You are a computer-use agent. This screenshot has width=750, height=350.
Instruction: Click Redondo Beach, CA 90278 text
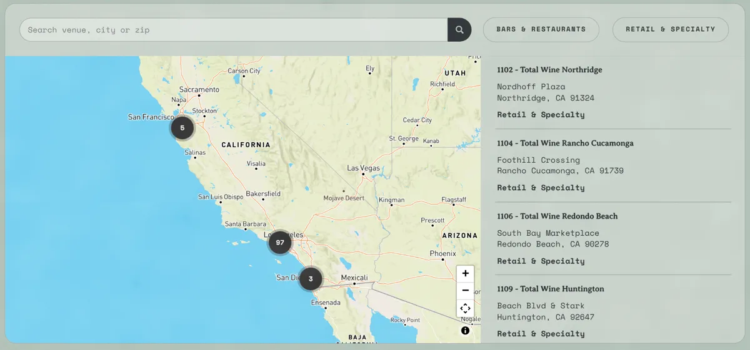tap(553, 244)
